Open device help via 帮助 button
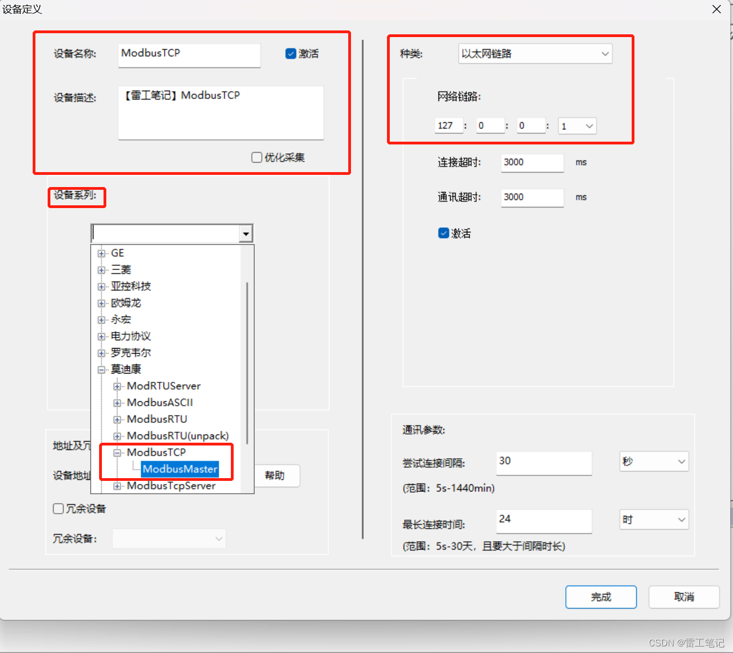The height and width of the screenshot is (653, 733). pyautogui.click(x=276, y=475)
